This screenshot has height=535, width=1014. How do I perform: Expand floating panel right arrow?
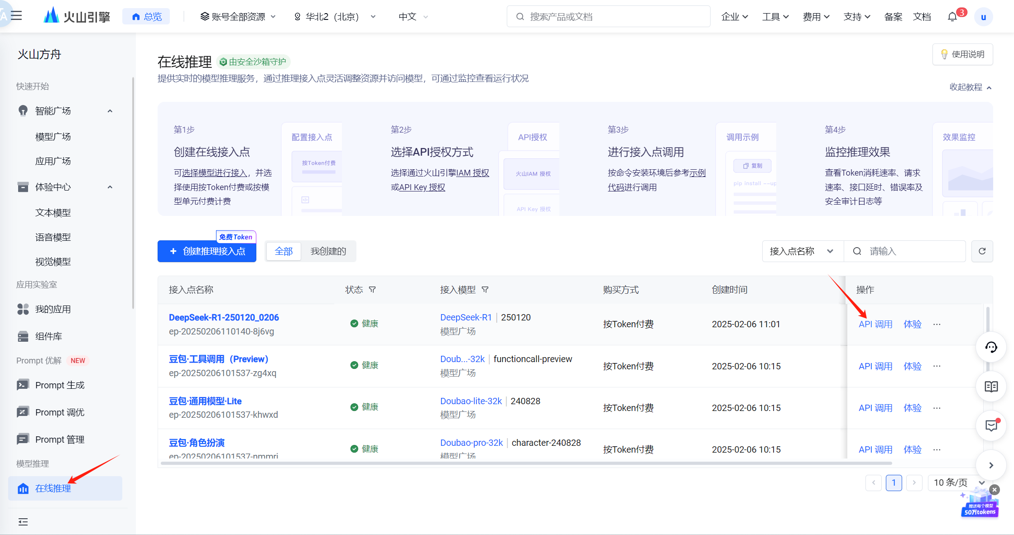(991, 465)
